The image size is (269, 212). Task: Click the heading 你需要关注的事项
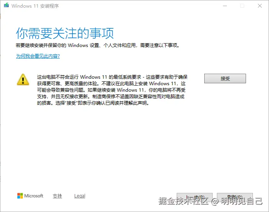pyautogui.click(x=65, y=33)
